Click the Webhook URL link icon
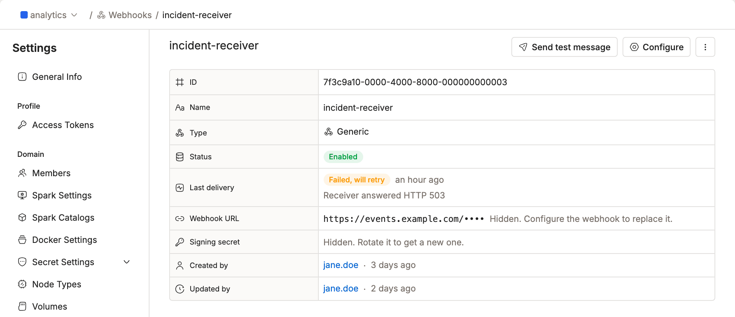The height and width of the screenshot is (317, 735). [180, 219]
